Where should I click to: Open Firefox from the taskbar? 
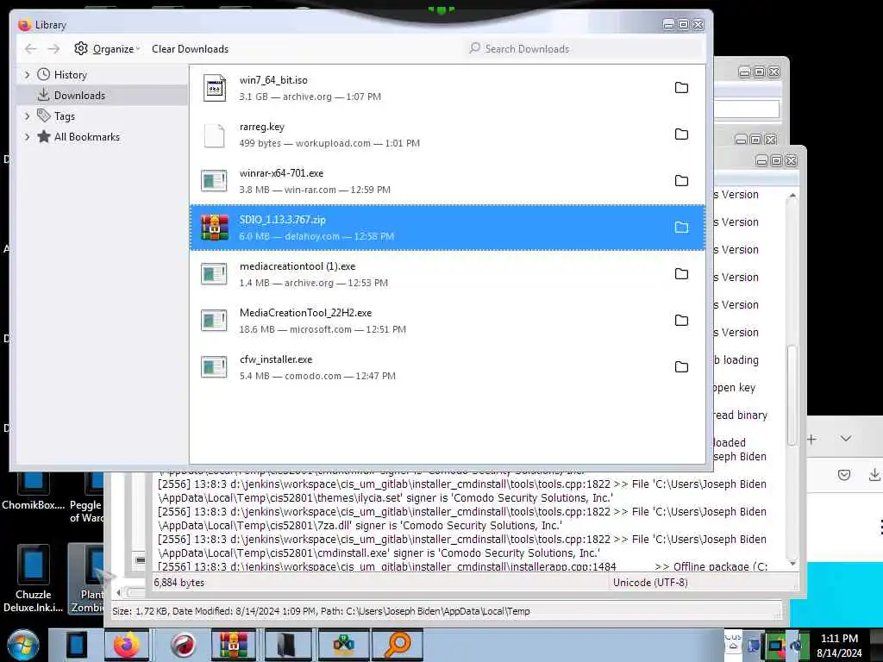pos(127,645)
